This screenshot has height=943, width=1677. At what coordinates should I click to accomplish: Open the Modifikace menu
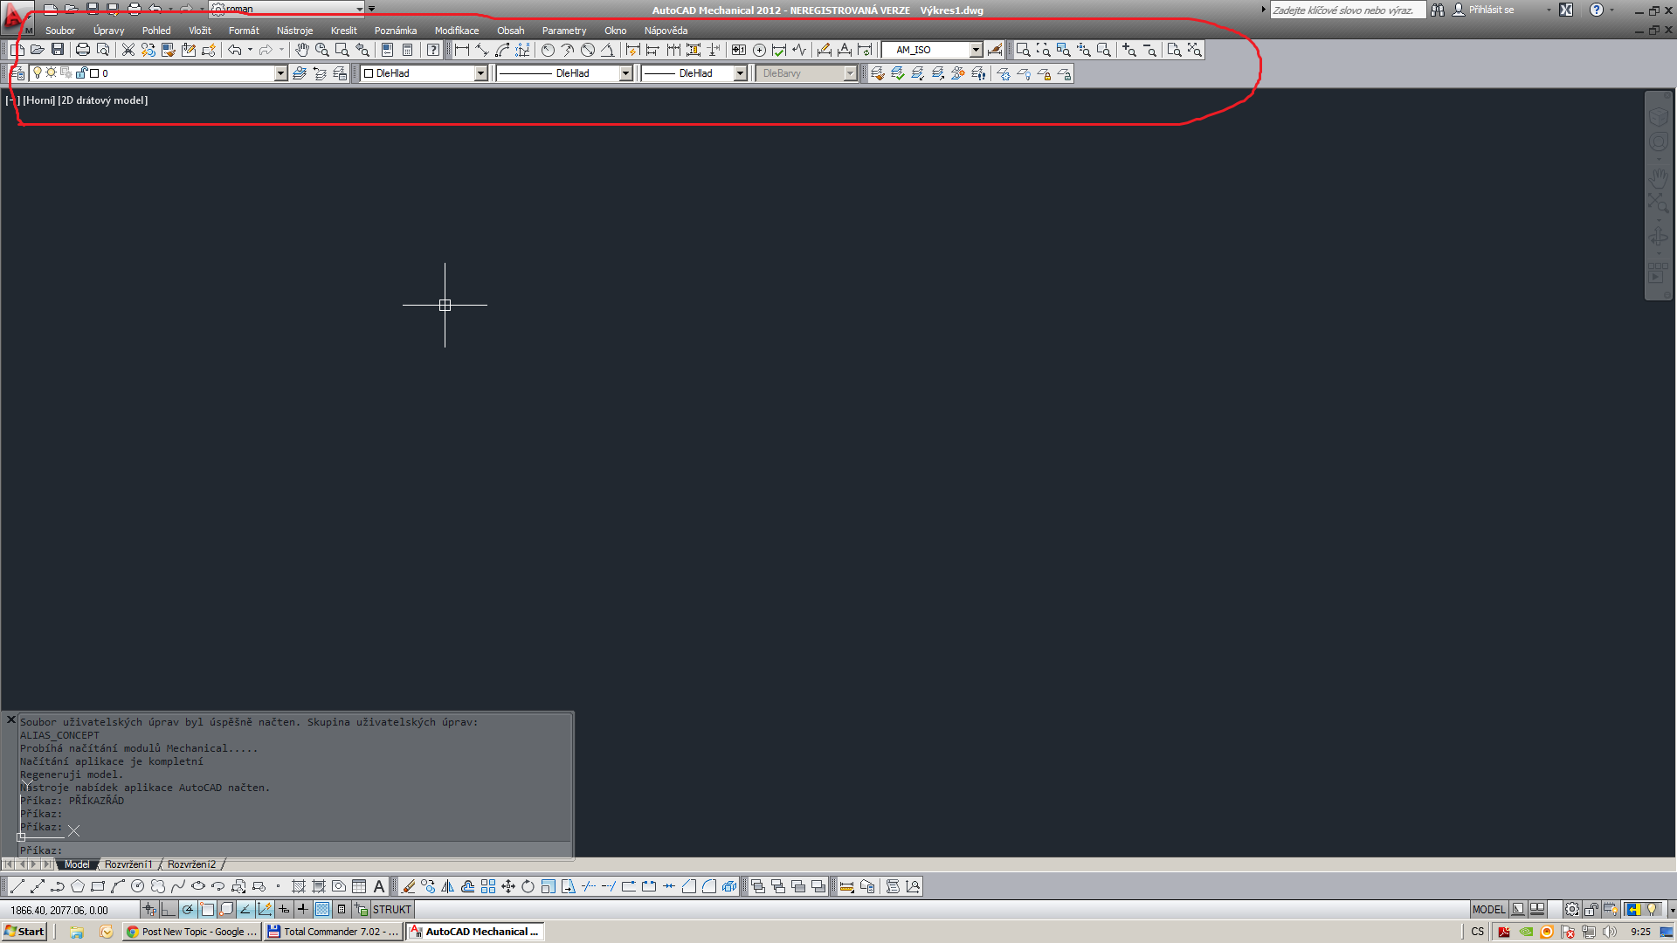tap(457, 31)
